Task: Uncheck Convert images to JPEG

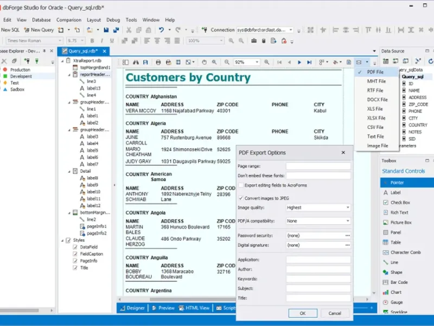Action: point(240,198)
